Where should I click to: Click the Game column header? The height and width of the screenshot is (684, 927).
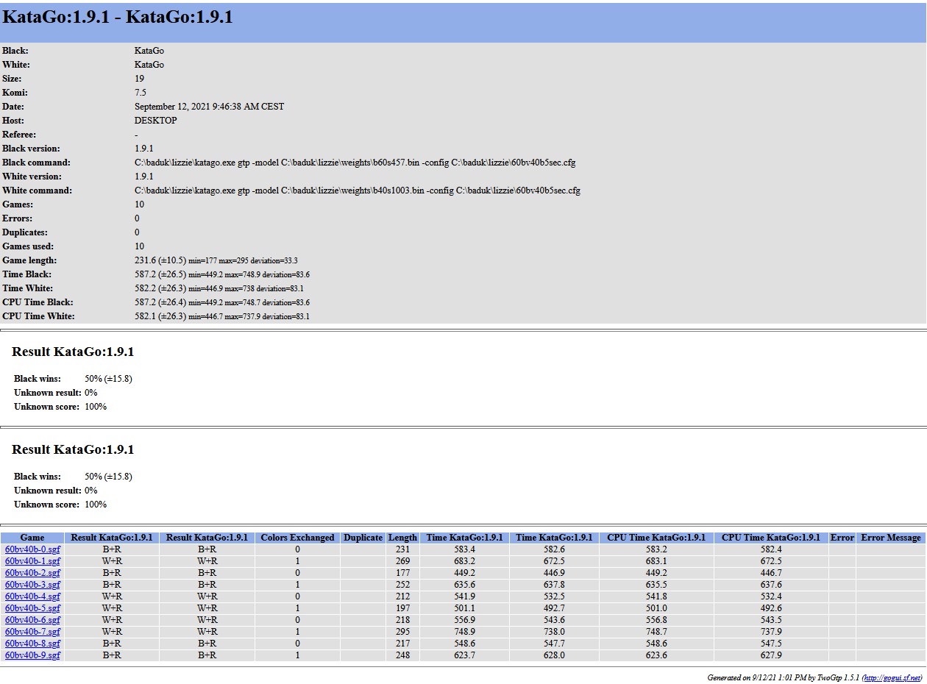(32, 538)
